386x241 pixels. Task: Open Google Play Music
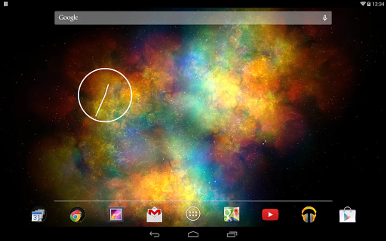309,214
